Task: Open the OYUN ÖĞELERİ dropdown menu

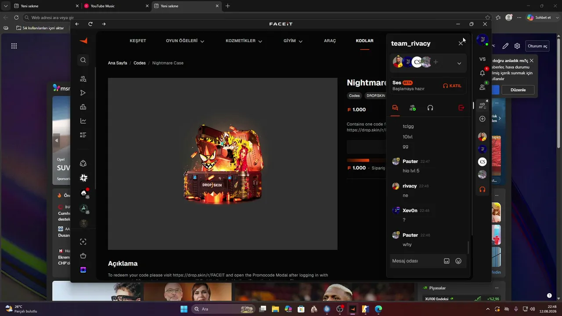Action: tap(185, 41)
